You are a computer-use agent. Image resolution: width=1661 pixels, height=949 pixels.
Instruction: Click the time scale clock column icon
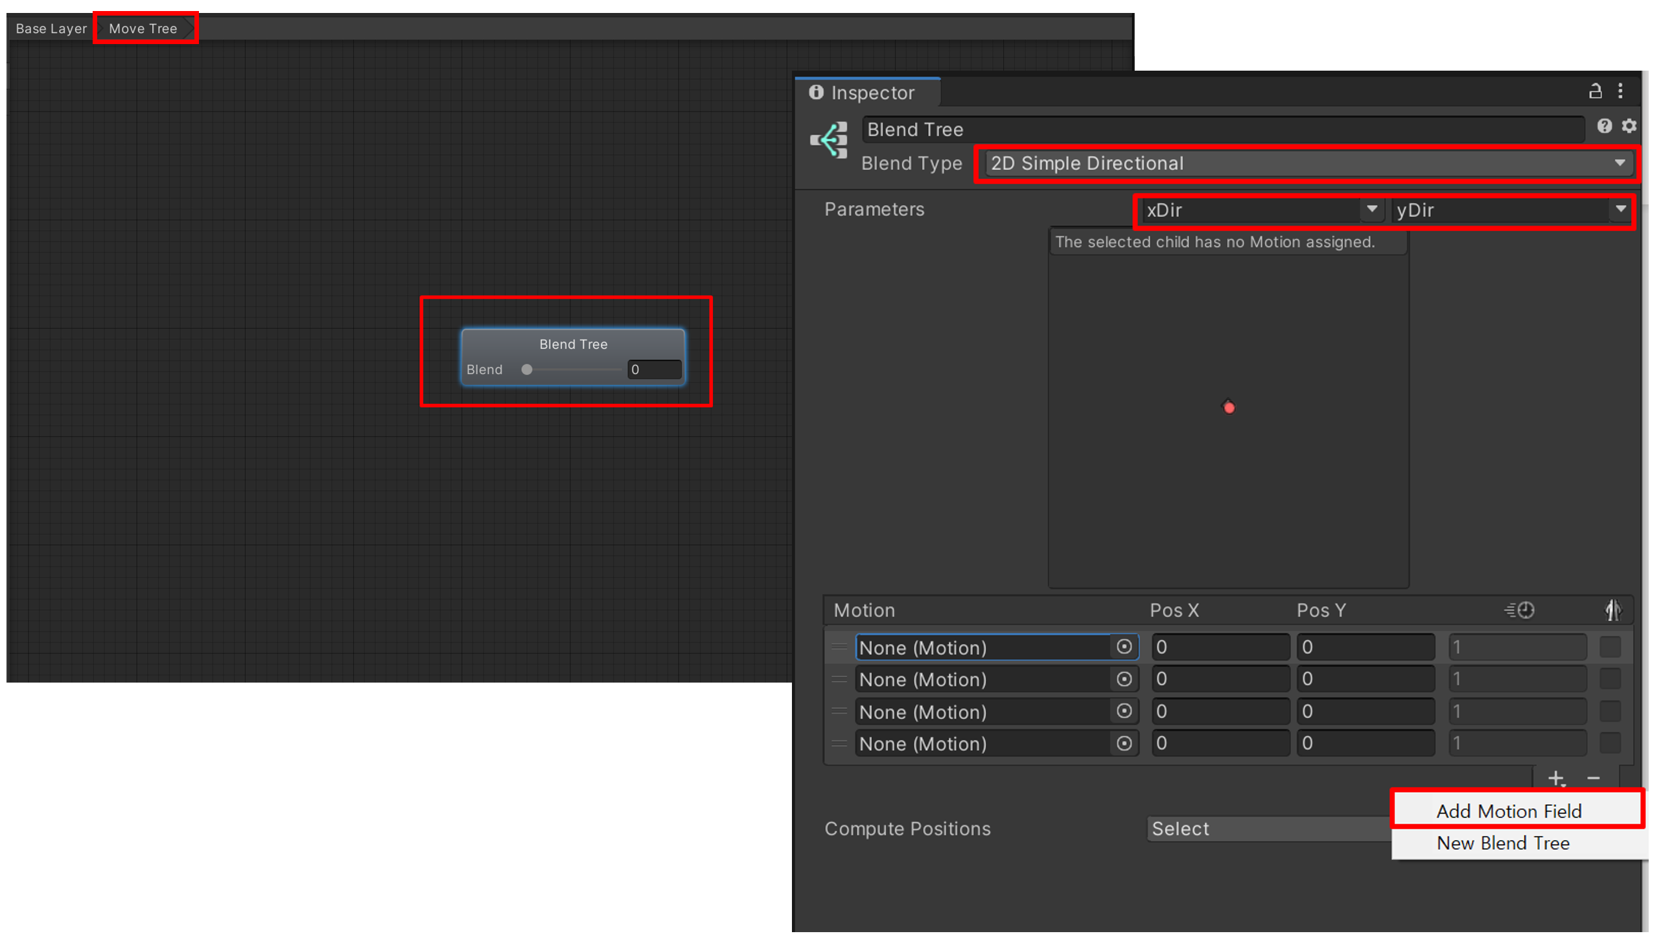coord(1519,610)
